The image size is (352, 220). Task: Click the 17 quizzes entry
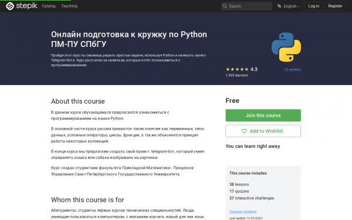(x=239, y=191)
